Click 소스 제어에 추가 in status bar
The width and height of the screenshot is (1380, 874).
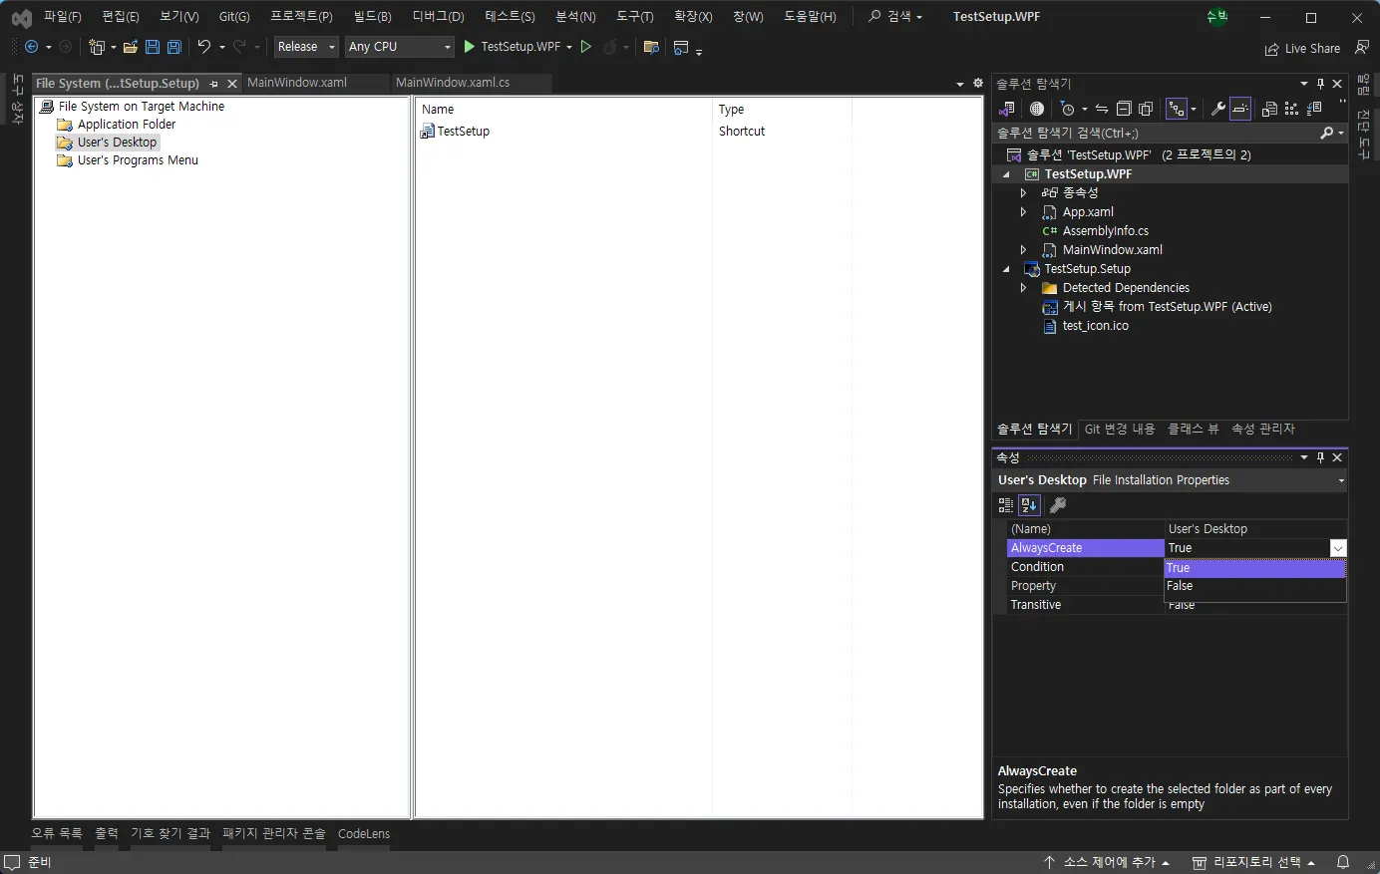[x=1107, y=862]
